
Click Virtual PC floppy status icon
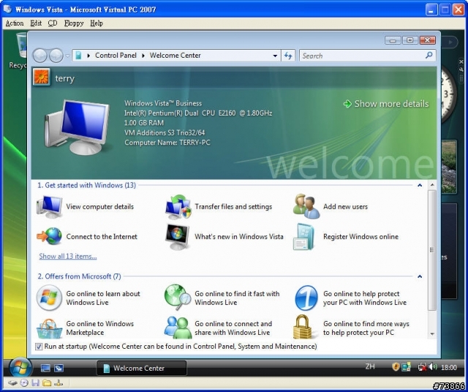(36, 382)
